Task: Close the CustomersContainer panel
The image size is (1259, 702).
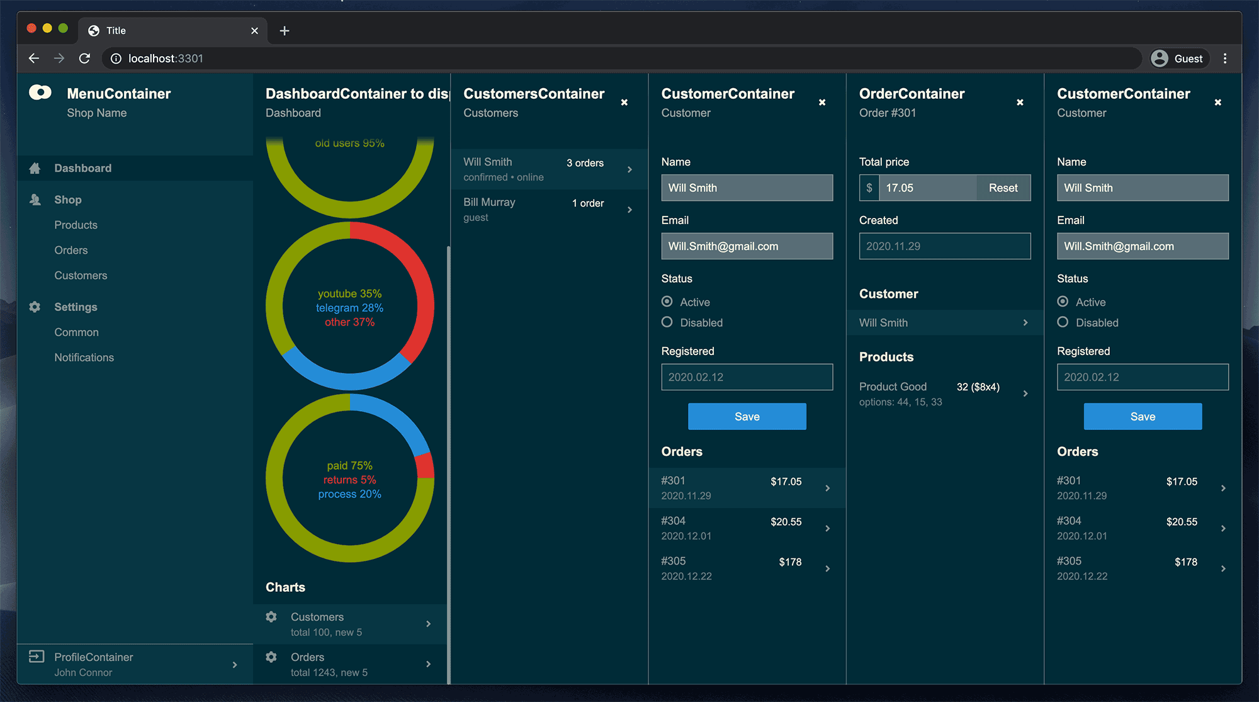Action: 624,102
